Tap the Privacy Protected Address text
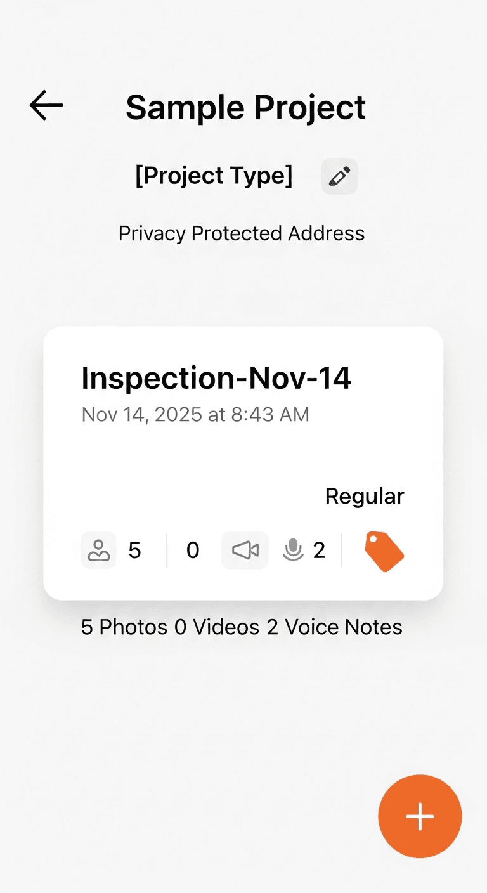487x893 pixels. tap(242, 233)
